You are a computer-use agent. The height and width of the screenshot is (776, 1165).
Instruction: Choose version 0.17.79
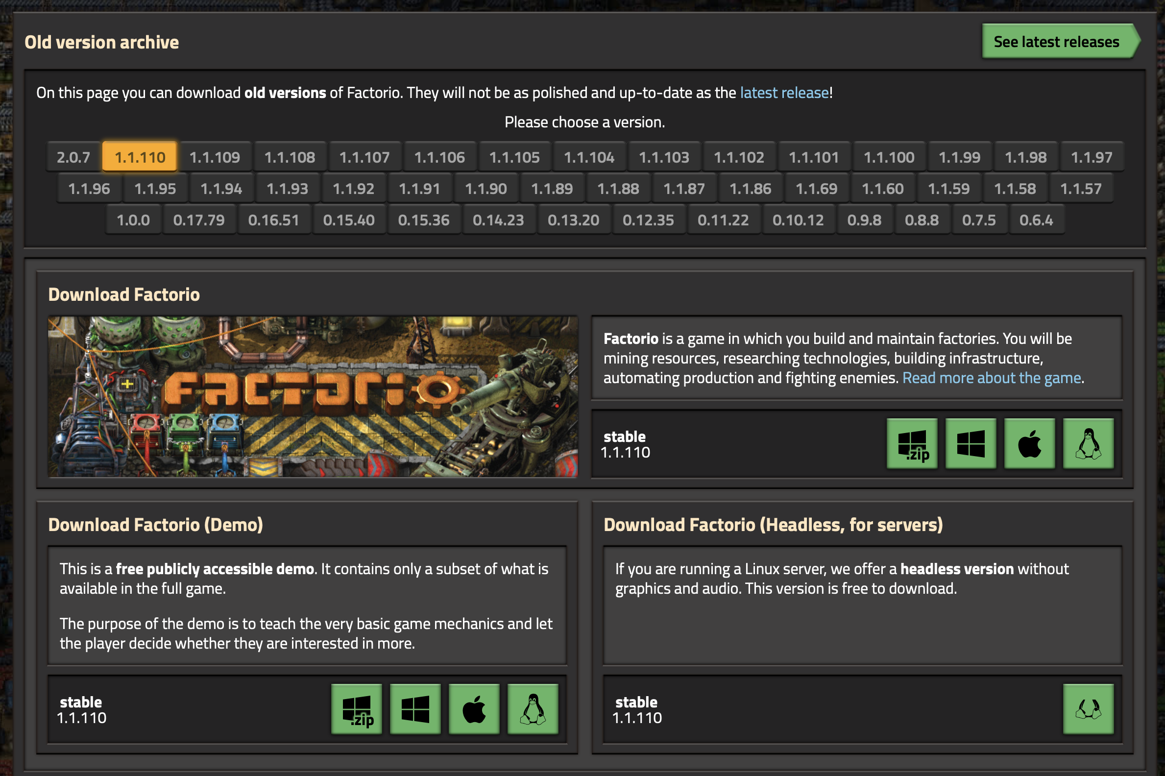[x=199, y=220]
